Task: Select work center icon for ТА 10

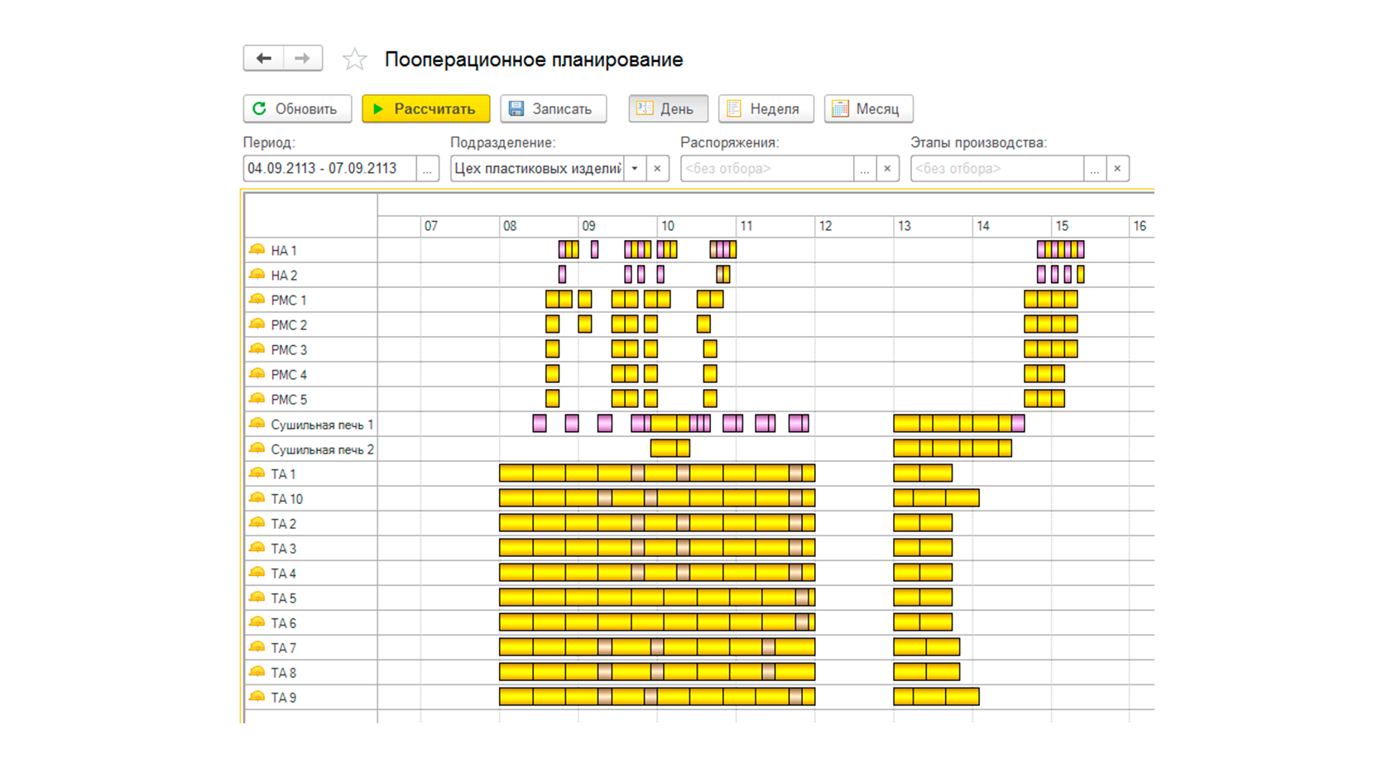Action: 257,497
